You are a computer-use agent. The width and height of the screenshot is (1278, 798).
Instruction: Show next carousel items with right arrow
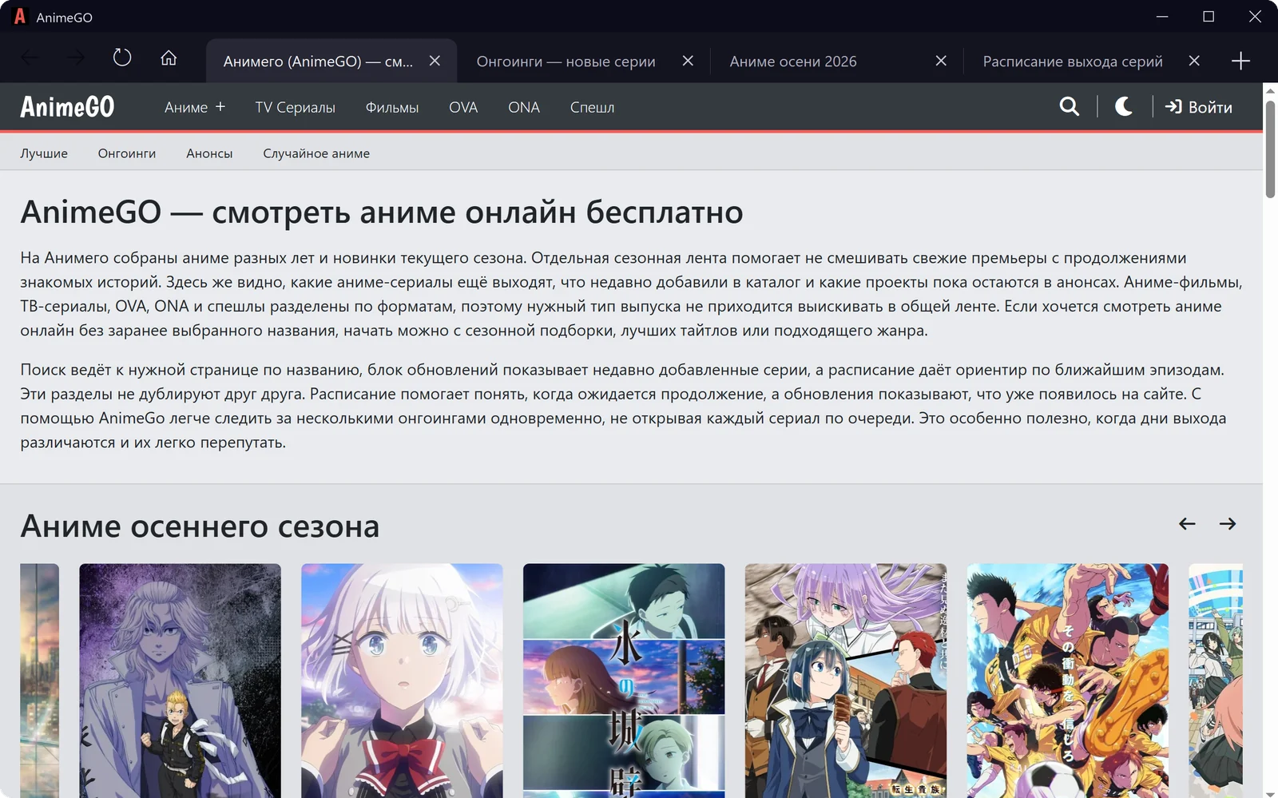coord(1228,524)
